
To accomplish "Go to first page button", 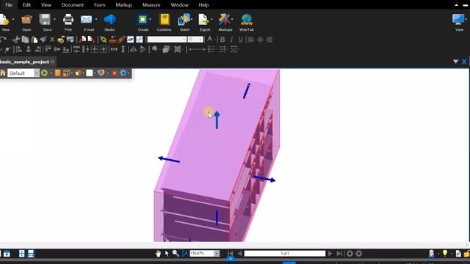I will [230, 254].
